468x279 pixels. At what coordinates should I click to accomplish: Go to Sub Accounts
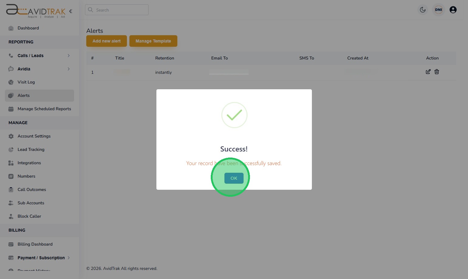point(31,203)
